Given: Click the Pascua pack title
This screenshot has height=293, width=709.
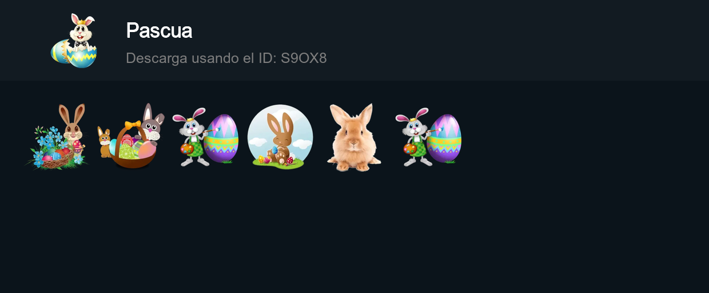Looking at the screenshot, I should 159,30.
